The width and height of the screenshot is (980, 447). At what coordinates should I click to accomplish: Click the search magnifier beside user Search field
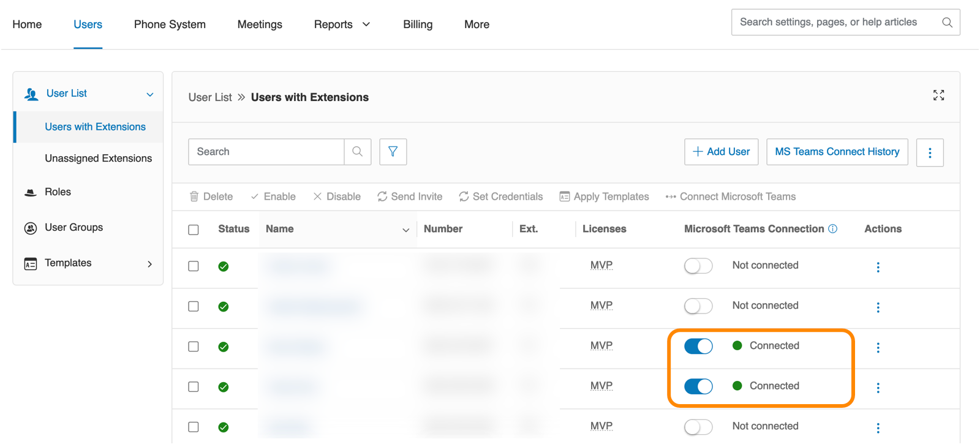point(358,152)
